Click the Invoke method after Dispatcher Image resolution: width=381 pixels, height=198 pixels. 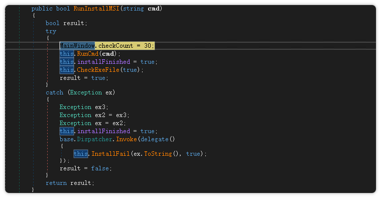pos(126,139)
